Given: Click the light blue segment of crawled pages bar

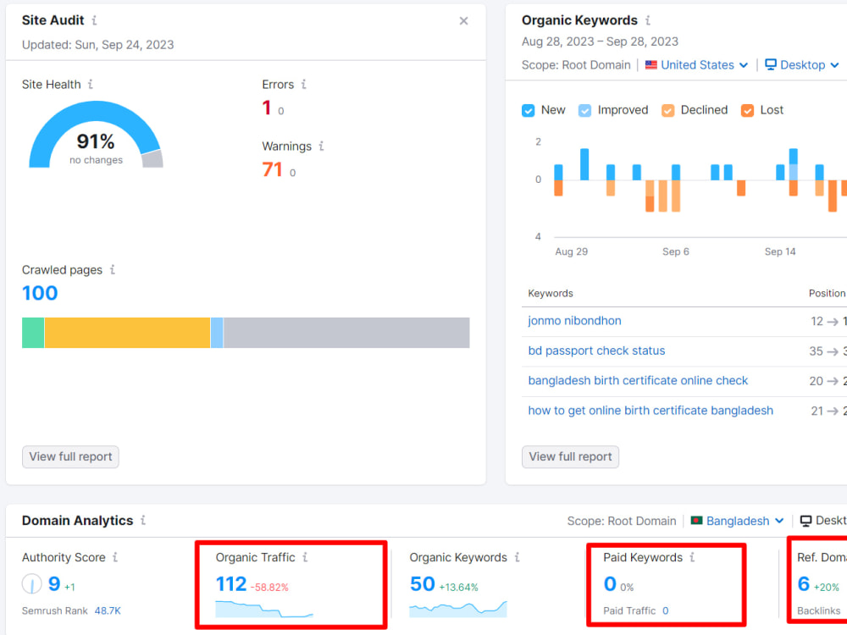Looking at the screenshot, I should (x=217, y=333).
